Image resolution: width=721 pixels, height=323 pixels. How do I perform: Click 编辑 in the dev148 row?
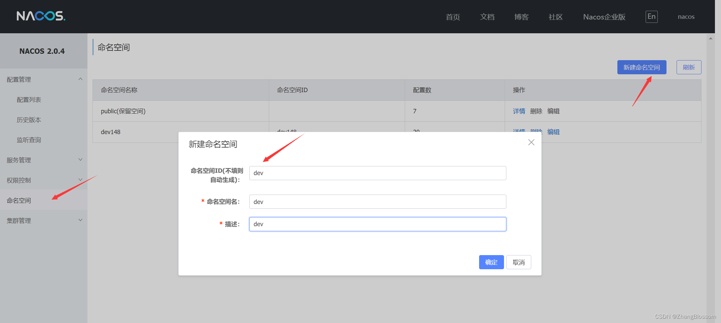(x=553, y=132)
